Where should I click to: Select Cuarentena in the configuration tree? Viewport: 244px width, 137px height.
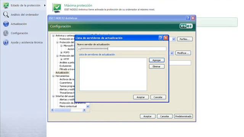point(66,83)
